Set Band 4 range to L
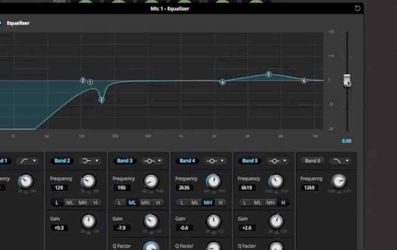The width and height of the screenshot is (397, 250). coord(182,203)
